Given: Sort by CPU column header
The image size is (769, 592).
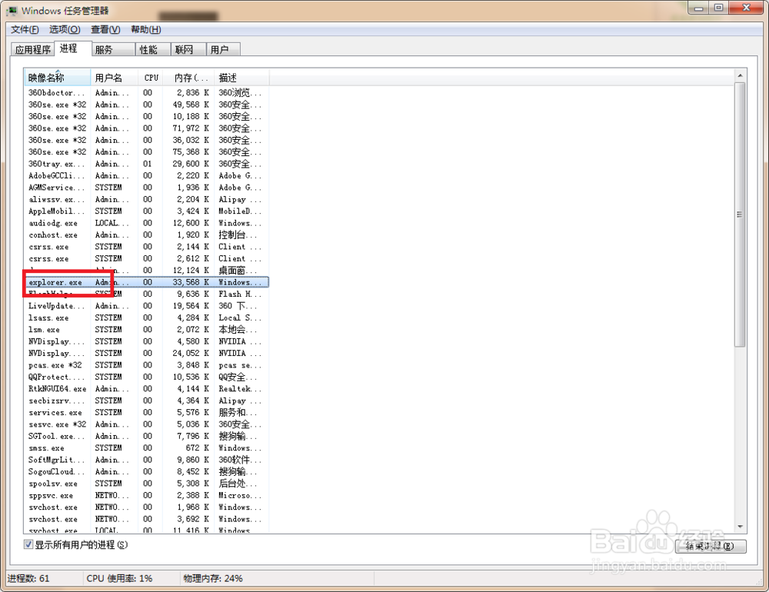Looking at the screenshot, I should pyautogui.click(x=151, y=78).
